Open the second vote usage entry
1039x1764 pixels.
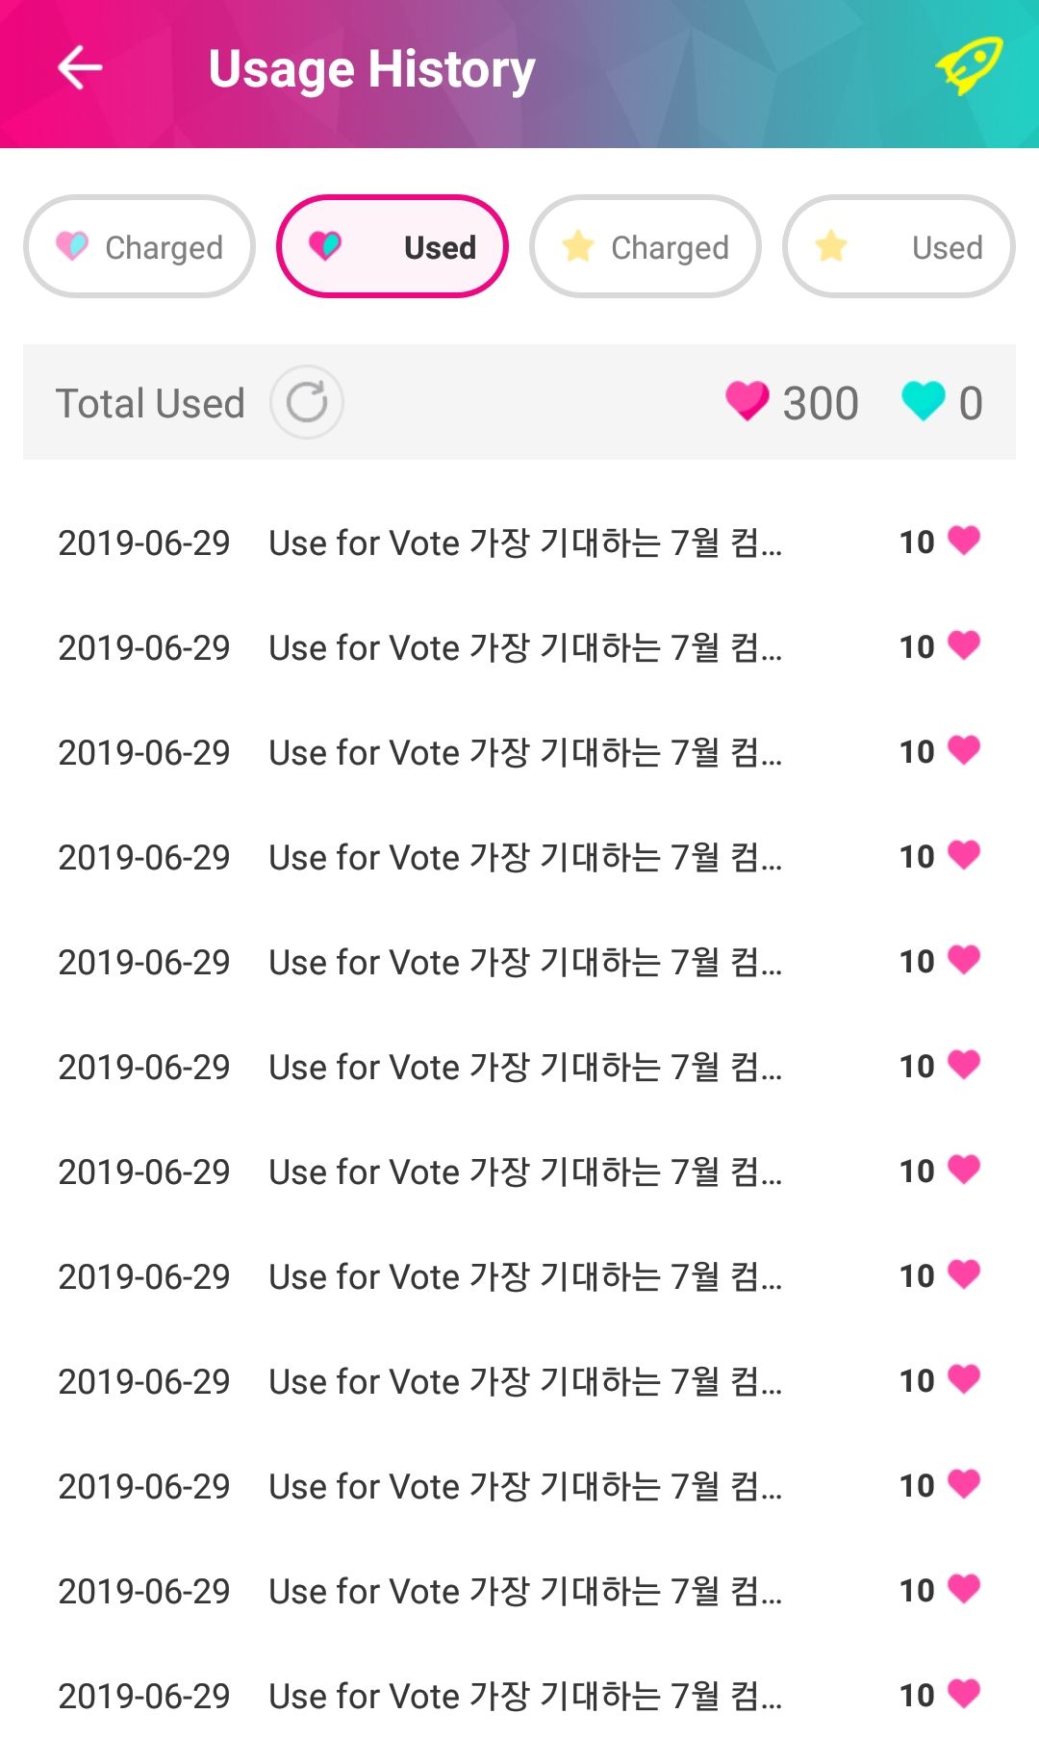click(x=419, y=648)
